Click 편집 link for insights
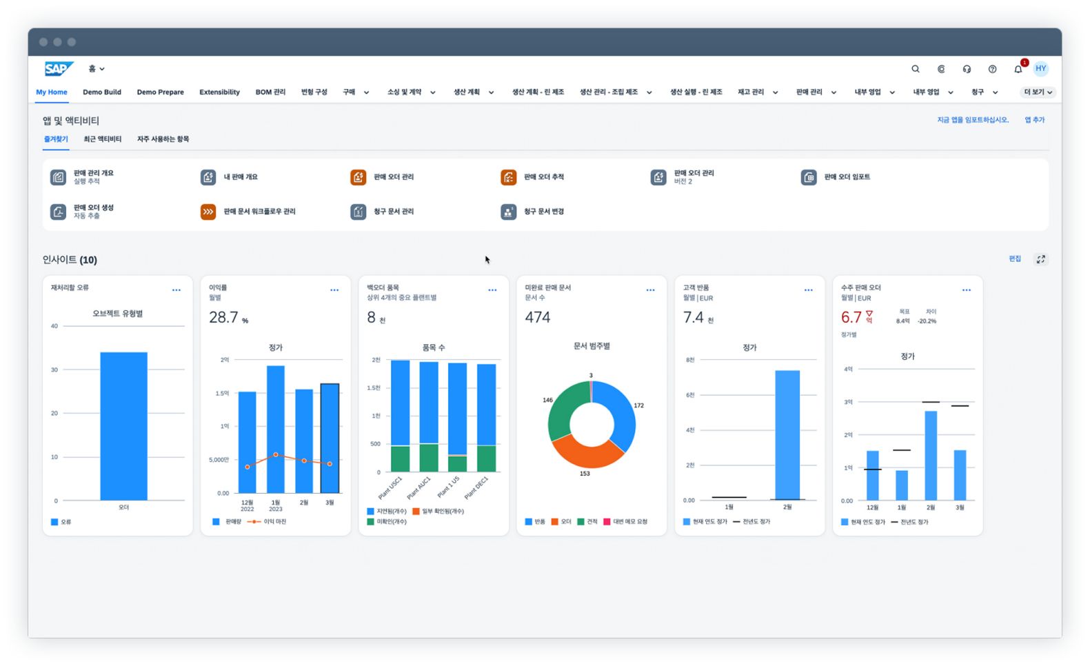The width and height of the screenshot is (1090, 666). 1015,259
